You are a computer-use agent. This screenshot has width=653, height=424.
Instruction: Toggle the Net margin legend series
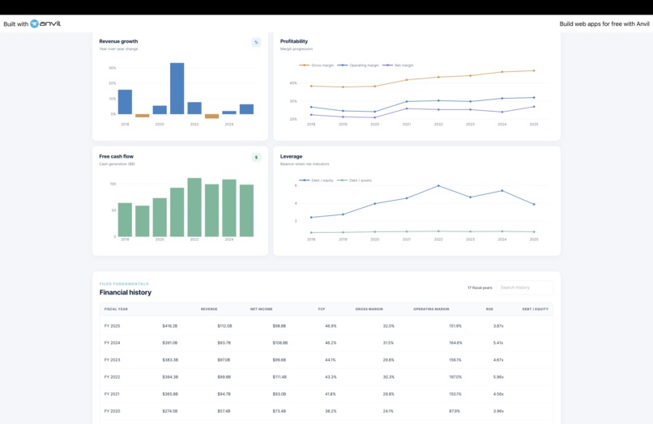398,66
